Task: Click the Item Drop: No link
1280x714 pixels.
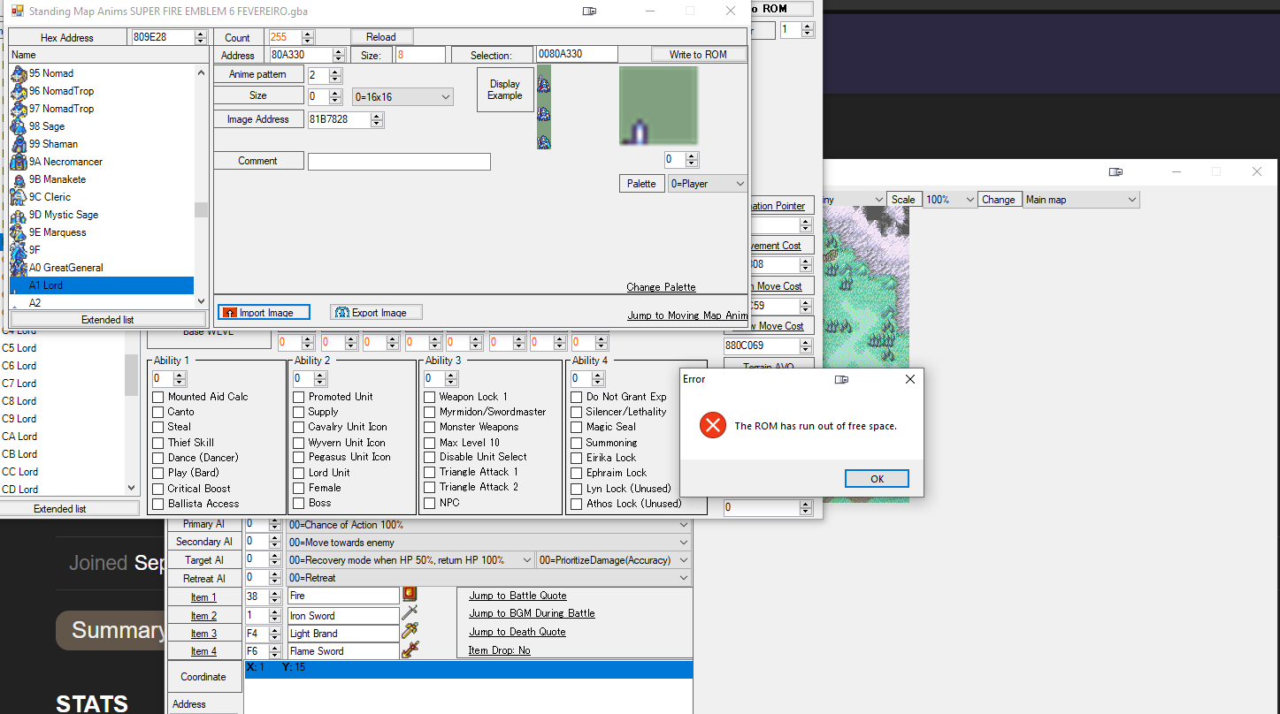Action: [500, 650]
